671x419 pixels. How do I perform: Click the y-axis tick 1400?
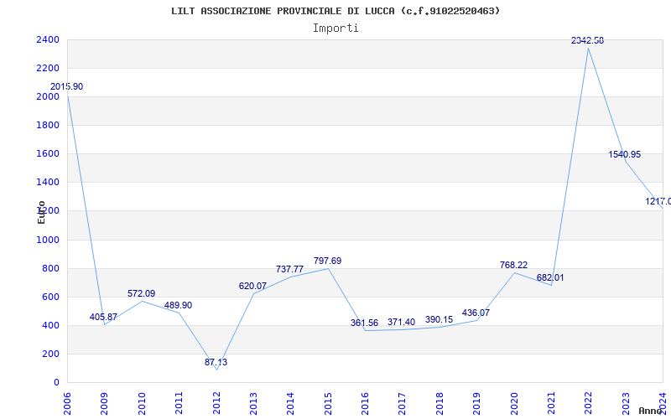point(48,183)
